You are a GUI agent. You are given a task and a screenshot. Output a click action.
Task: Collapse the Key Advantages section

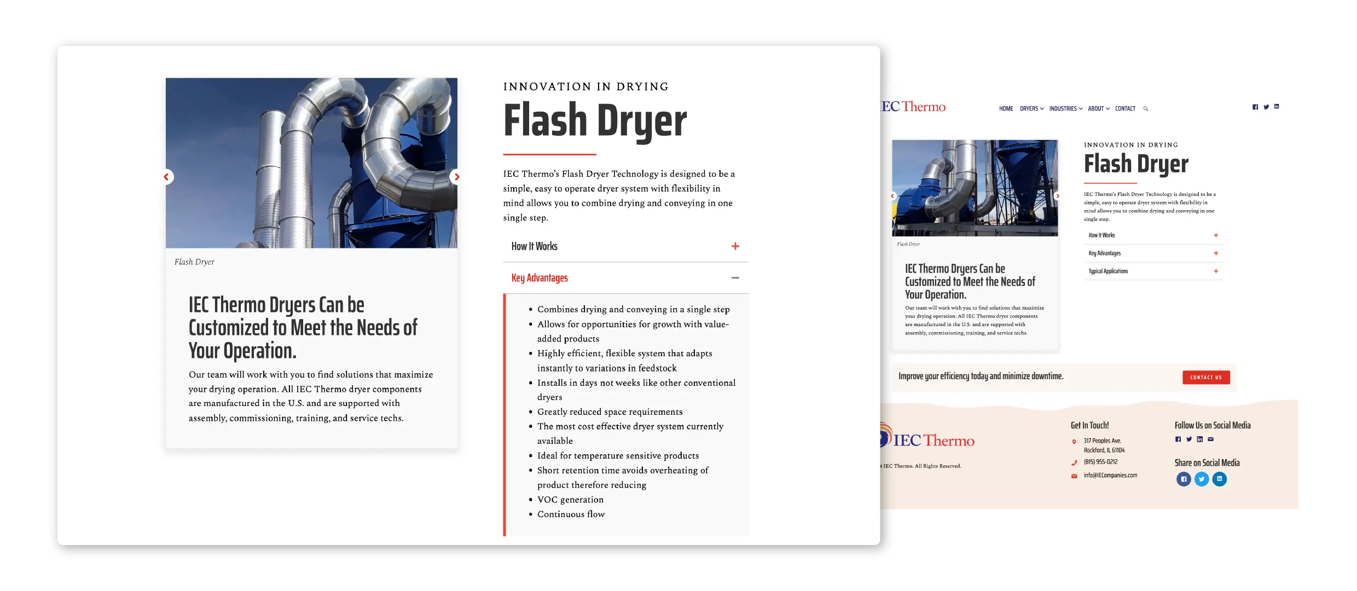[735, 277]
